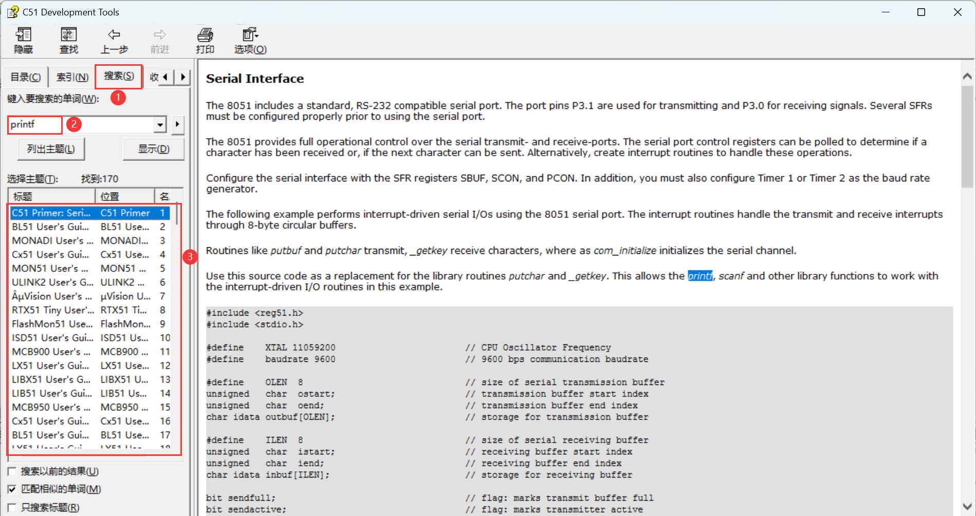
Task: Click the 显示(D) display button
Action: pyautogui.click(x=154, y=149)
